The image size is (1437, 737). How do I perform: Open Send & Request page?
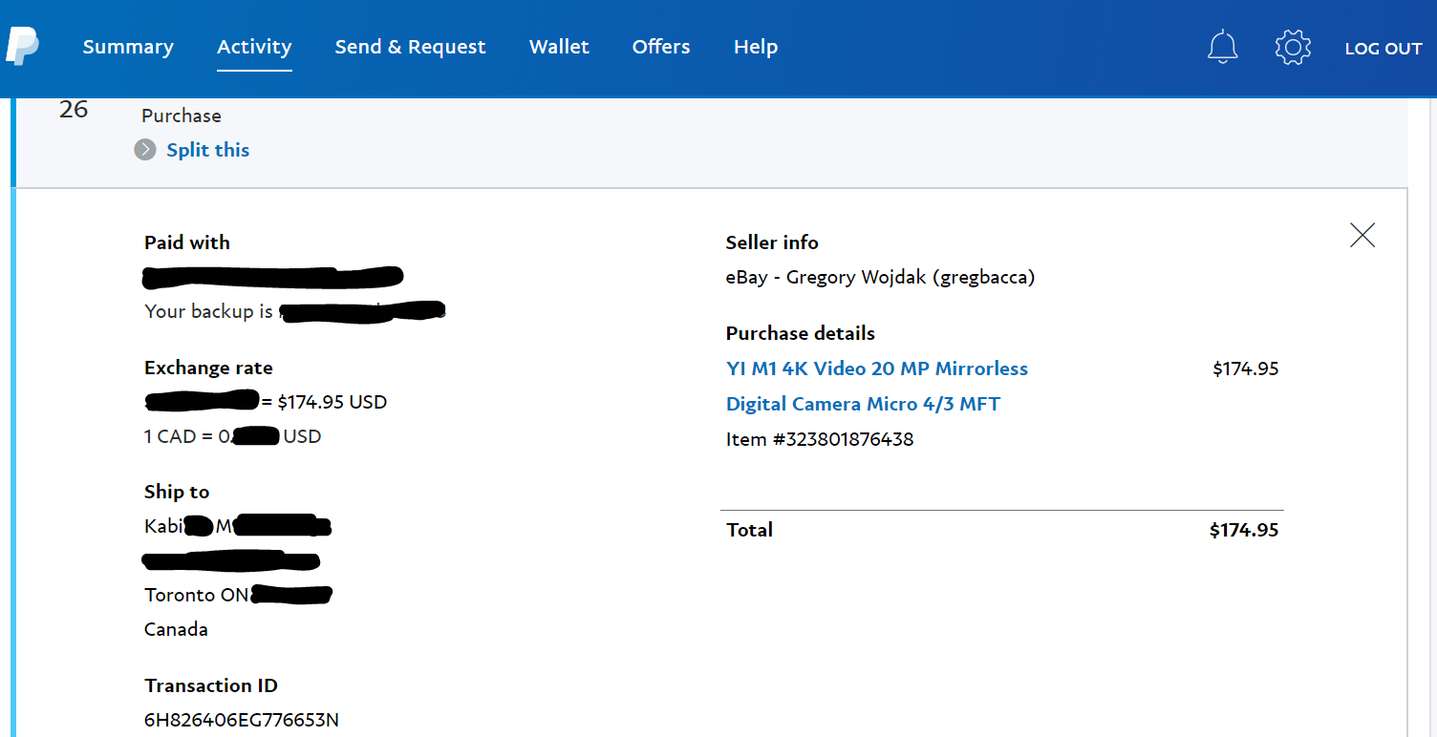[x=410, y=47]
